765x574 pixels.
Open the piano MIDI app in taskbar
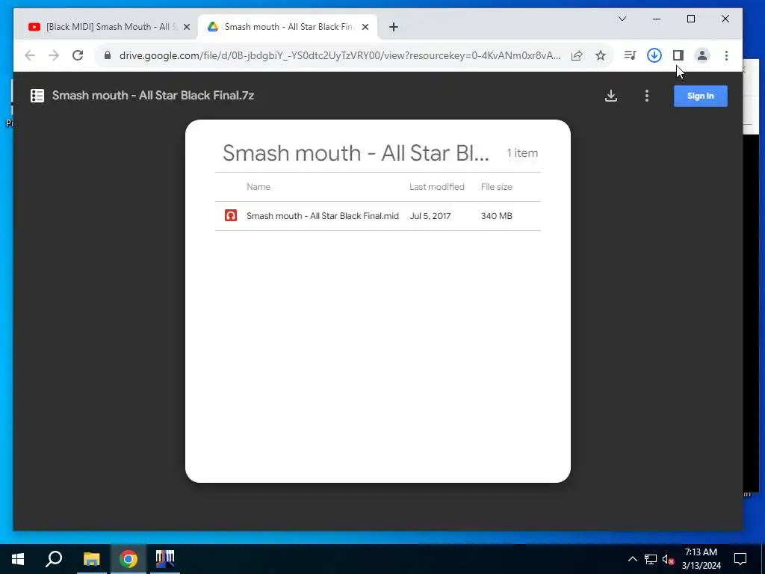(165, 559)
